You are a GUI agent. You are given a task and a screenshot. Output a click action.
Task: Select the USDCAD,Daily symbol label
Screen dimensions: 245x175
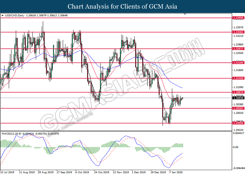15,15
